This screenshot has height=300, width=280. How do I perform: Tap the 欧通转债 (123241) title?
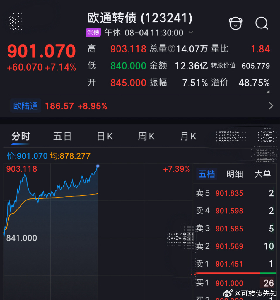140,18
